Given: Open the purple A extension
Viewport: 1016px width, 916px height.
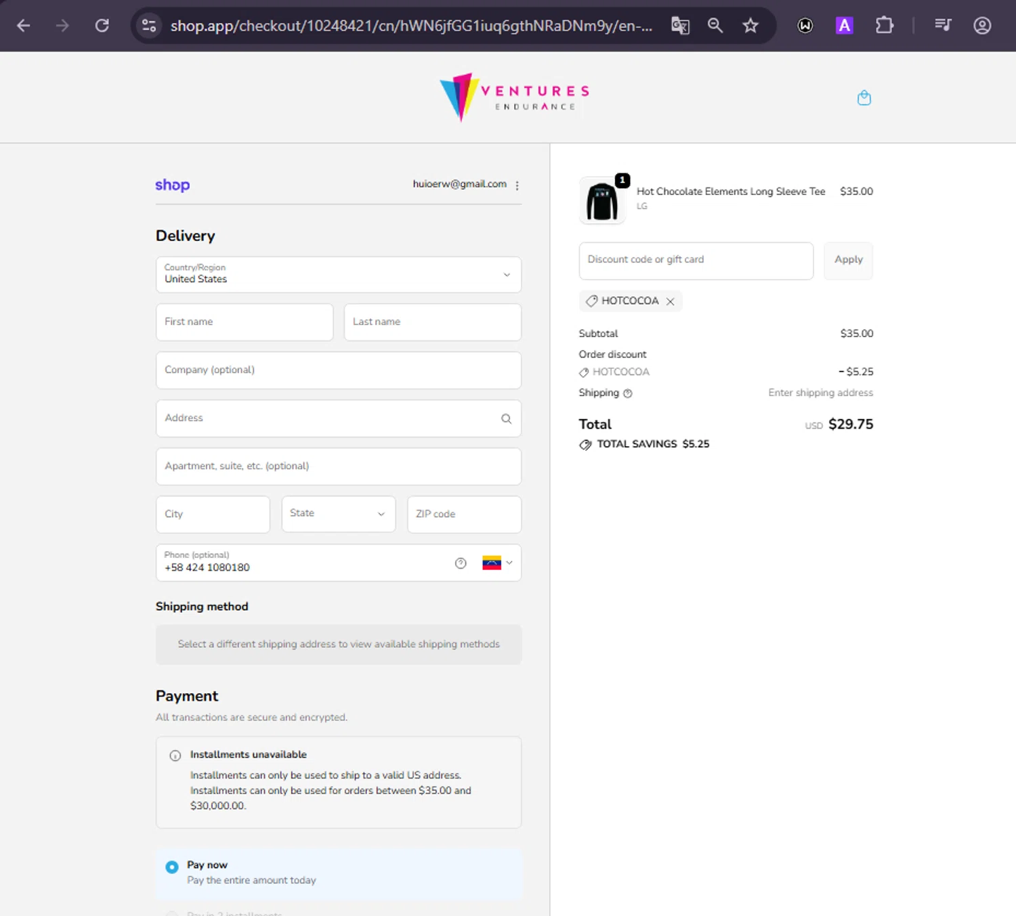Looking at the screenshot, I should click(x=844, y=26).
